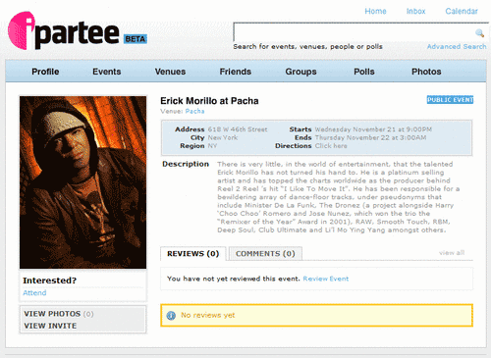
Task: Click the Description label
Action: pos(186,164)
